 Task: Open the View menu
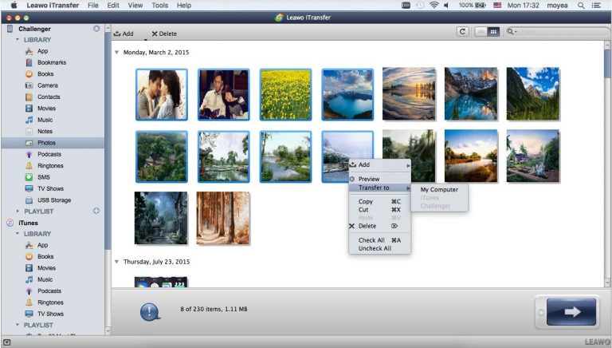click(x=135, y=6)
